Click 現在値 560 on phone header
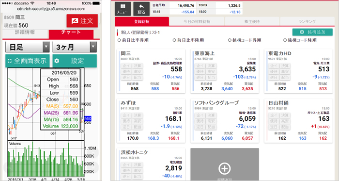339x181 pixels. click(16, 26)
